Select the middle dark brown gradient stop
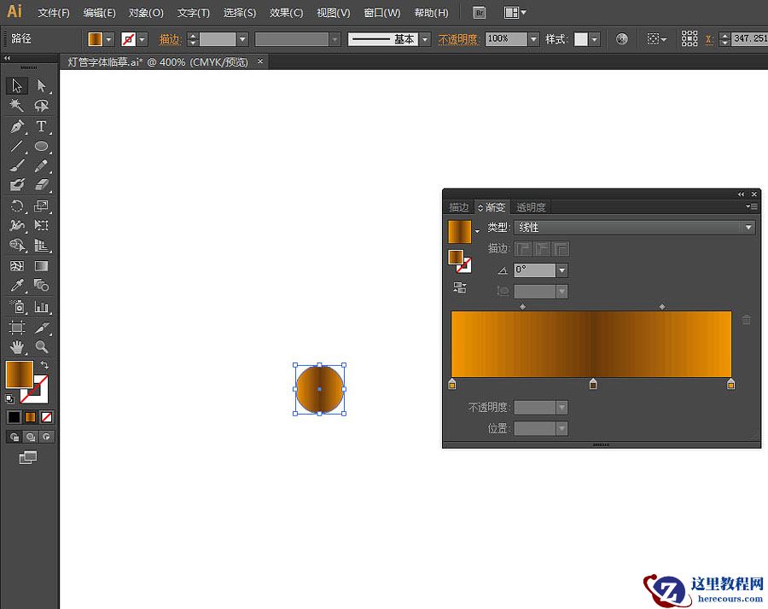768x609 pixels. point(593,385)
